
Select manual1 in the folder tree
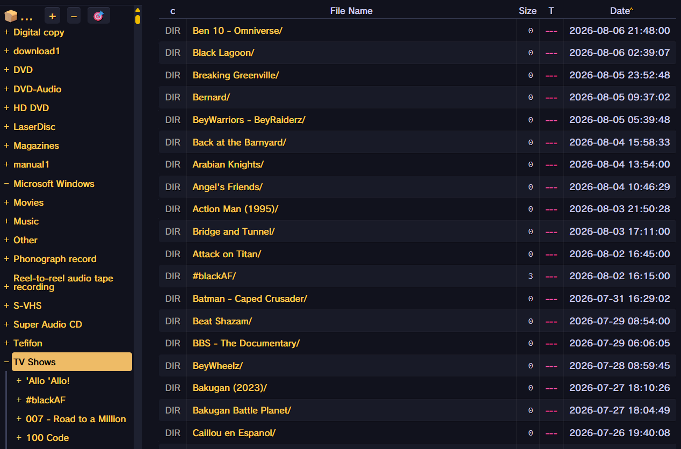[31, 164]
